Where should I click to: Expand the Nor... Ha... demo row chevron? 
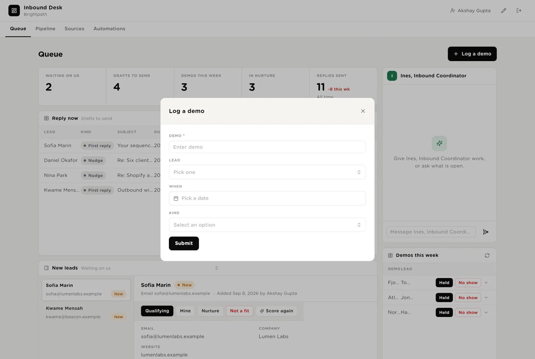(486, 313)
